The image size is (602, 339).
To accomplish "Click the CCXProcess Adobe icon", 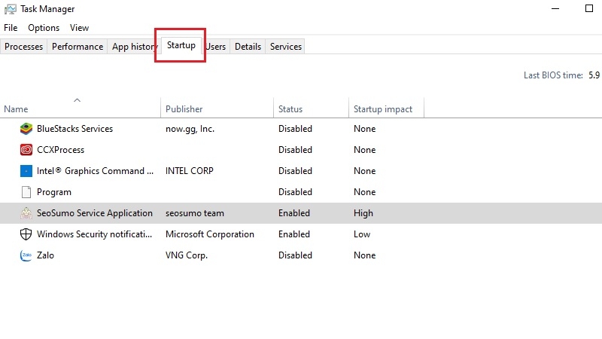I will coord(26,150).
